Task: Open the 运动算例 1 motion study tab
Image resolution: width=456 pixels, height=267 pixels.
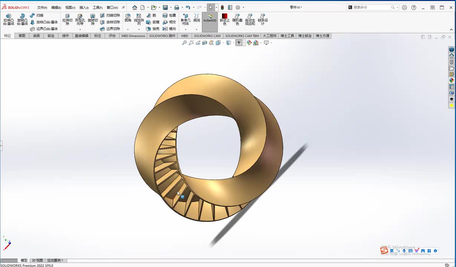Action: [x=55, y=260]
